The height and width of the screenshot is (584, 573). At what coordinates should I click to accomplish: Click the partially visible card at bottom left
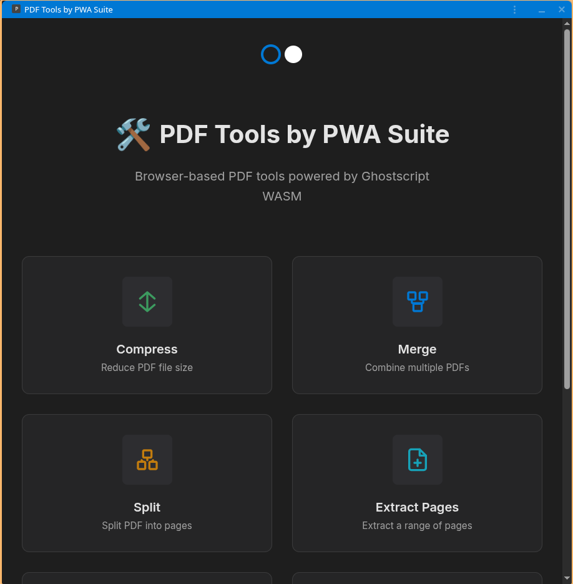click(x=147, y=580)
